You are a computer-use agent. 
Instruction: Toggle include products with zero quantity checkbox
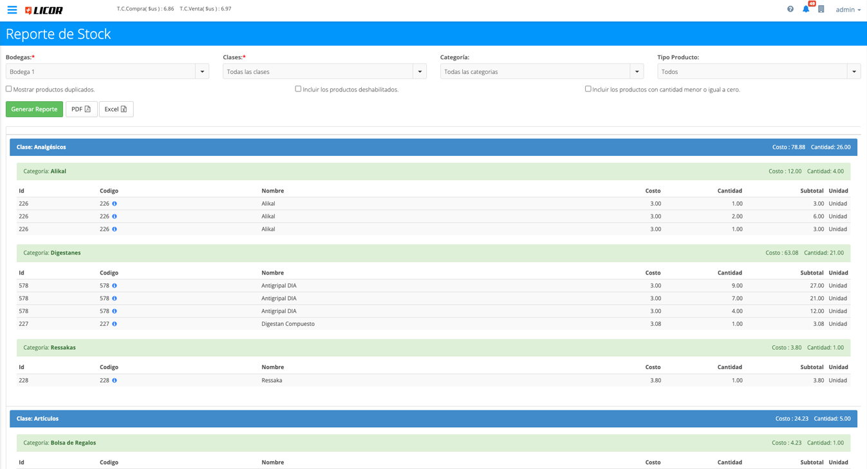pyautogui.click(x=588, y=89)
